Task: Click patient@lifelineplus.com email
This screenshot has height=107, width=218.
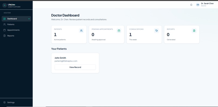Action: (66, 61)
